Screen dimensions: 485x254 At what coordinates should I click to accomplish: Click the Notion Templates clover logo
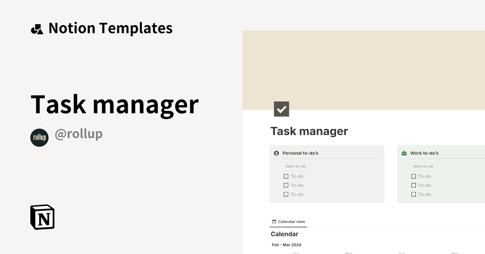tap(37, 28)
